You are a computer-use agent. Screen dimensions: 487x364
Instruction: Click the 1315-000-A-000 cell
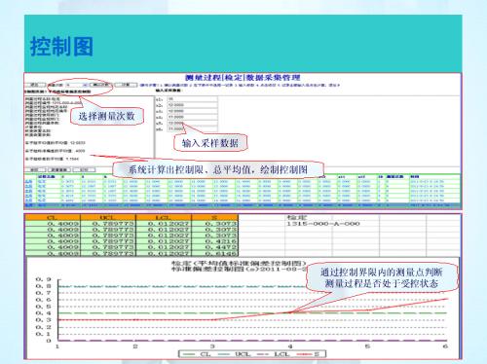pos(323,224)
